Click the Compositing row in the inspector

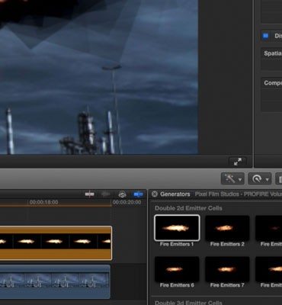pos(272,83)
